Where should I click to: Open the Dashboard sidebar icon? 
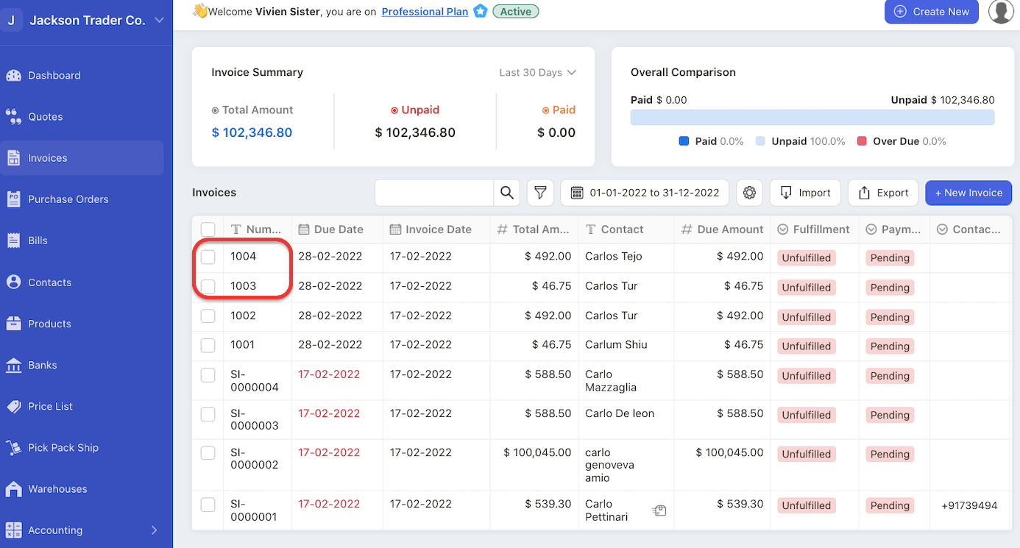pyautogui.click(x=13, y=75)
